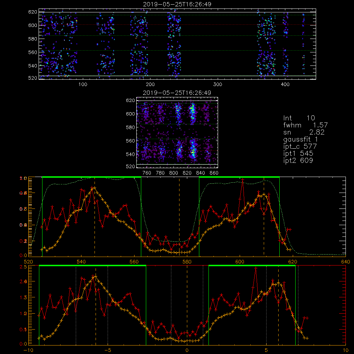Click the left green bar atop the upper profile plot
Viewport: 354px width, 354px height.
point(92,177)
